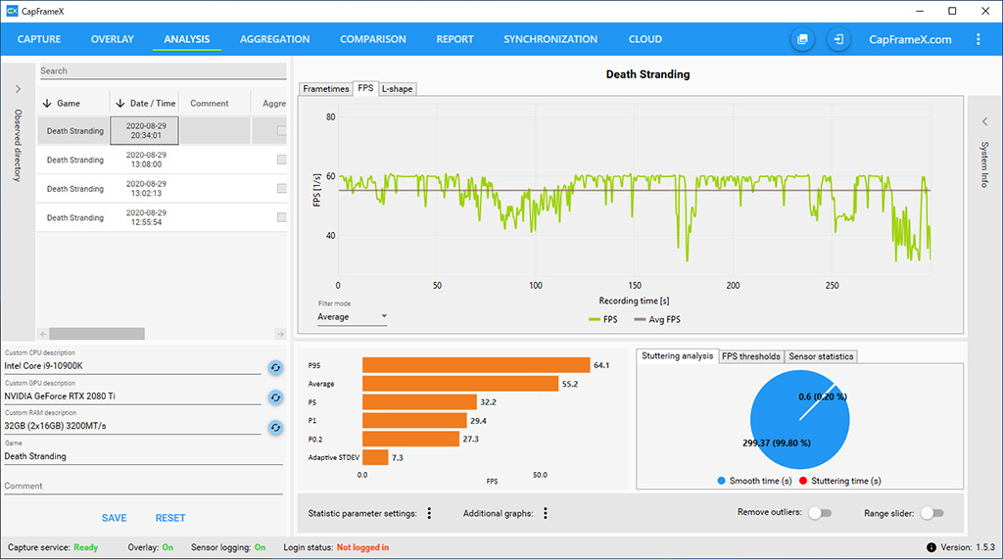1003x559 pixels.
Task: Enable the Range slider switch
Action: click(x=931, y=513)
